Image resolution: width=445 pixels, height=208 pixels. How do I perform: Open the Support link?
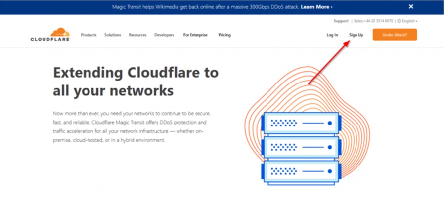(x=341, y=21)
